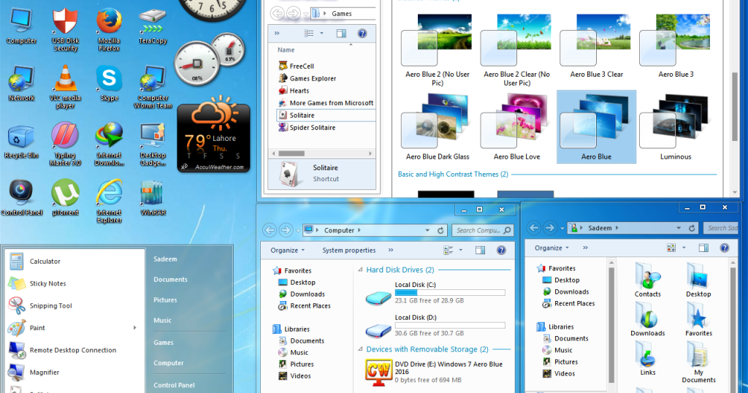Open the DVD Drive (E:) Windows 7 Aero Blue

pos(434,372)
